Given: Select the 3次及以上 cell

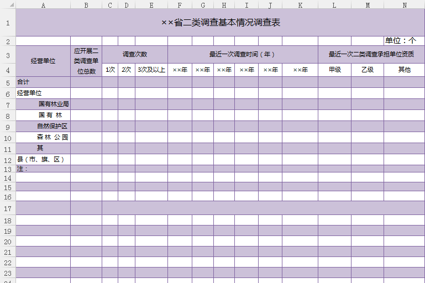Looking at the screenshot, I should [x=151, y=70].
